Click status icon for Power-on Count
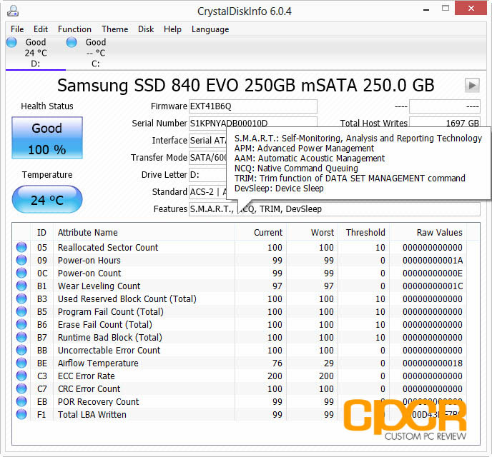This screenshot has width=492, height=457. point(21,273)
